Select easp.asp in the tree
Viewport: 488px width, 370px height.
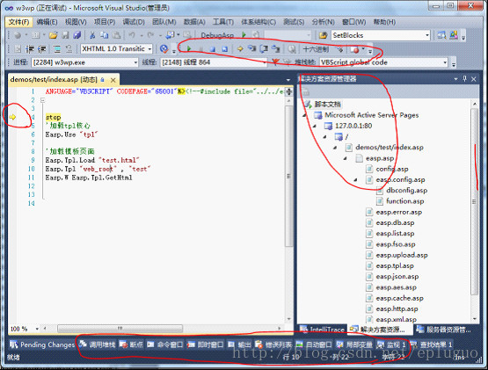point(380,158)
